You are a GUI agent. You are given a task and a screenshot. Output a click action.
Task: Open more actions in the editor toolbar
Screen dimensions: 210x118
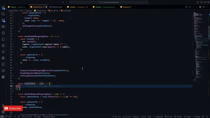[207, 7]
